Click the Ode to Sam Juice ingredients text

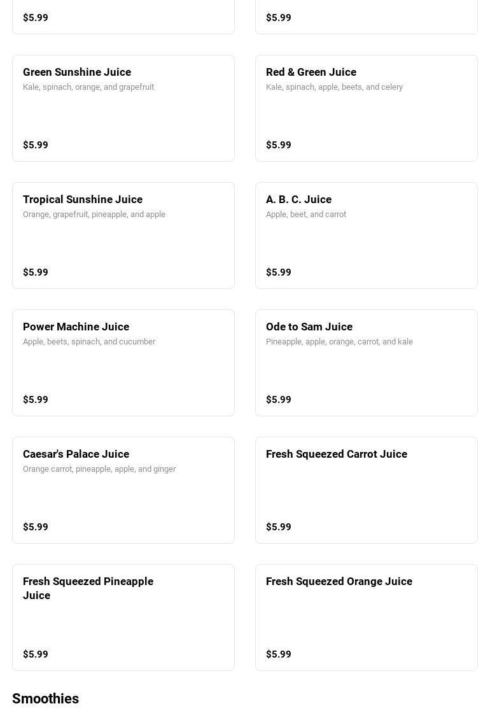tap(339, 342)
